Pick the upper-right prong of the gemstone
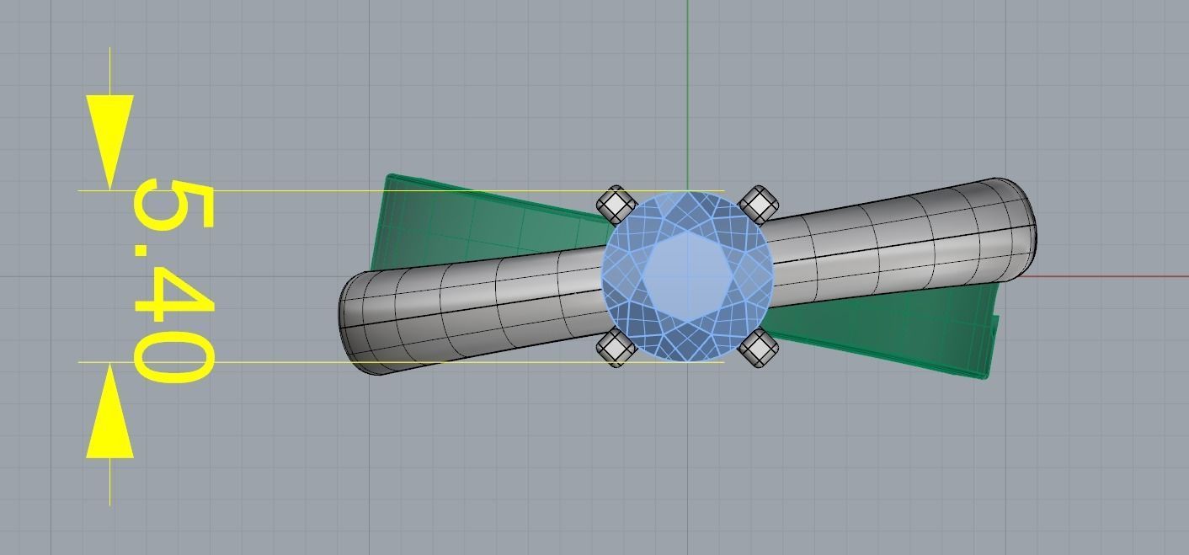Viewport: 1189px width, 555px height. click(759, 205)
